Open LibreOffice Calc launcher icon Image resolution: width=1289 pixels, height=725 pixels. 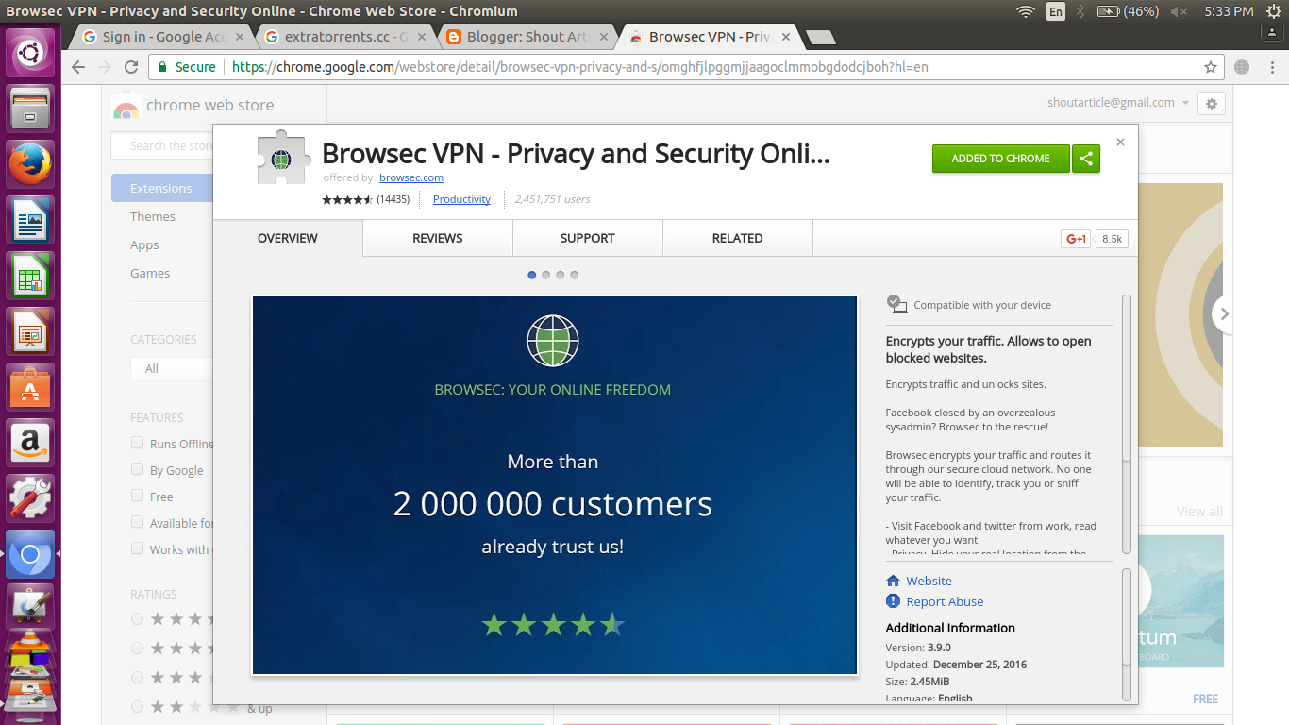pos(31,276)
